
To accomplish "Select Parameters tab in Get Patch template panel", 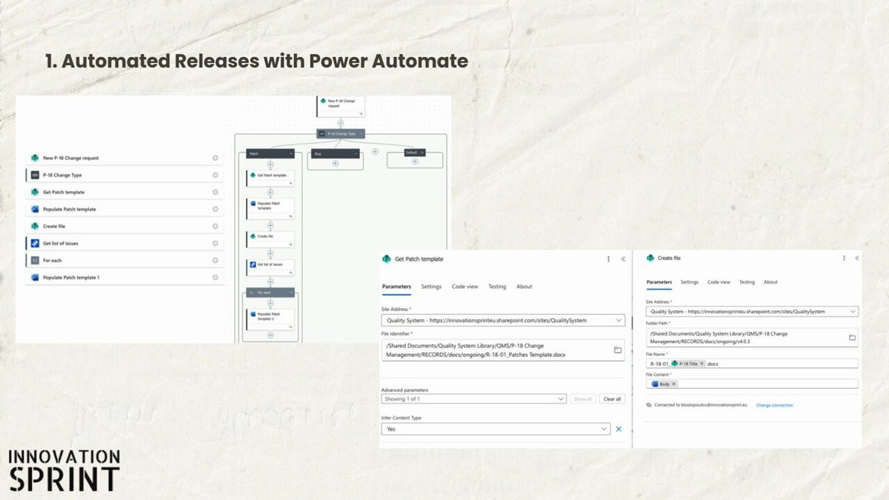I will coord(396,287).
